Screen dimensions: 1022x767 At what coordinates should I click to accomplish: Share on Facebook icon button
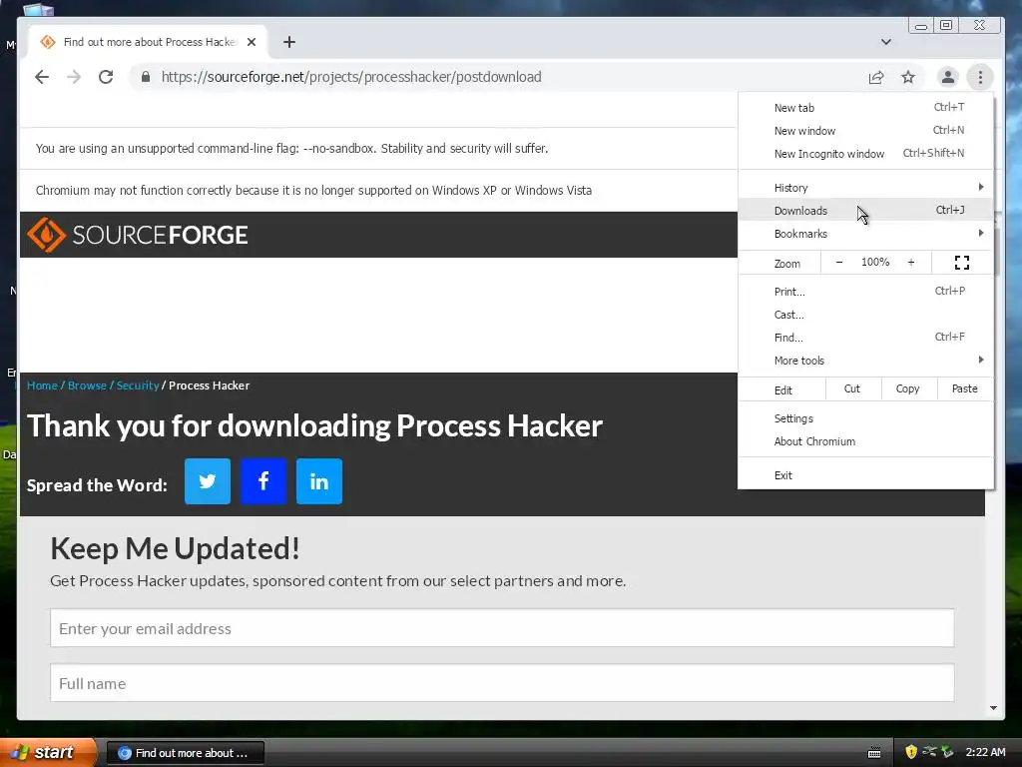(x=263, y=481)
